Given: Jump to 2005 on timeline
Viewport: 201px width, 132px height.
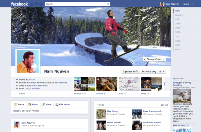Looking at the screenshot, I should pos(178,45).
